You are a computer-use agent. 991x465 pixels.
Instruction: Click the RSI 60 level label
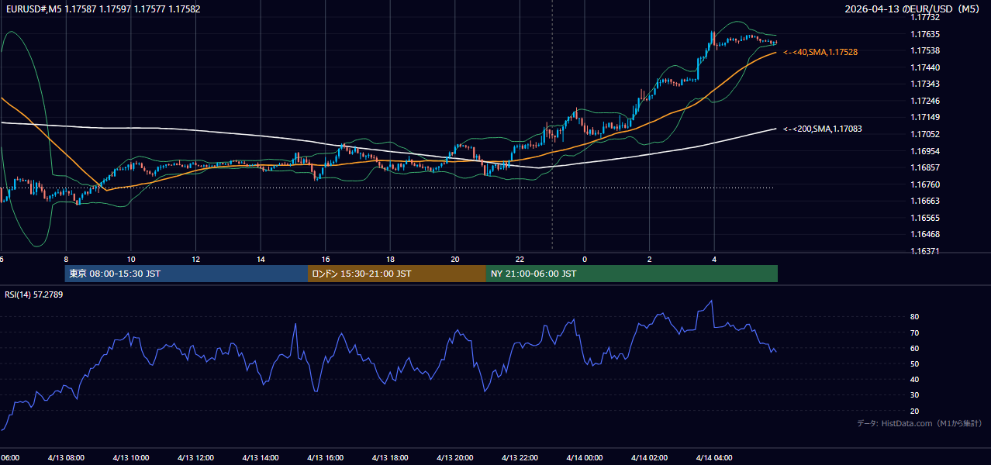tap(915, 348)
